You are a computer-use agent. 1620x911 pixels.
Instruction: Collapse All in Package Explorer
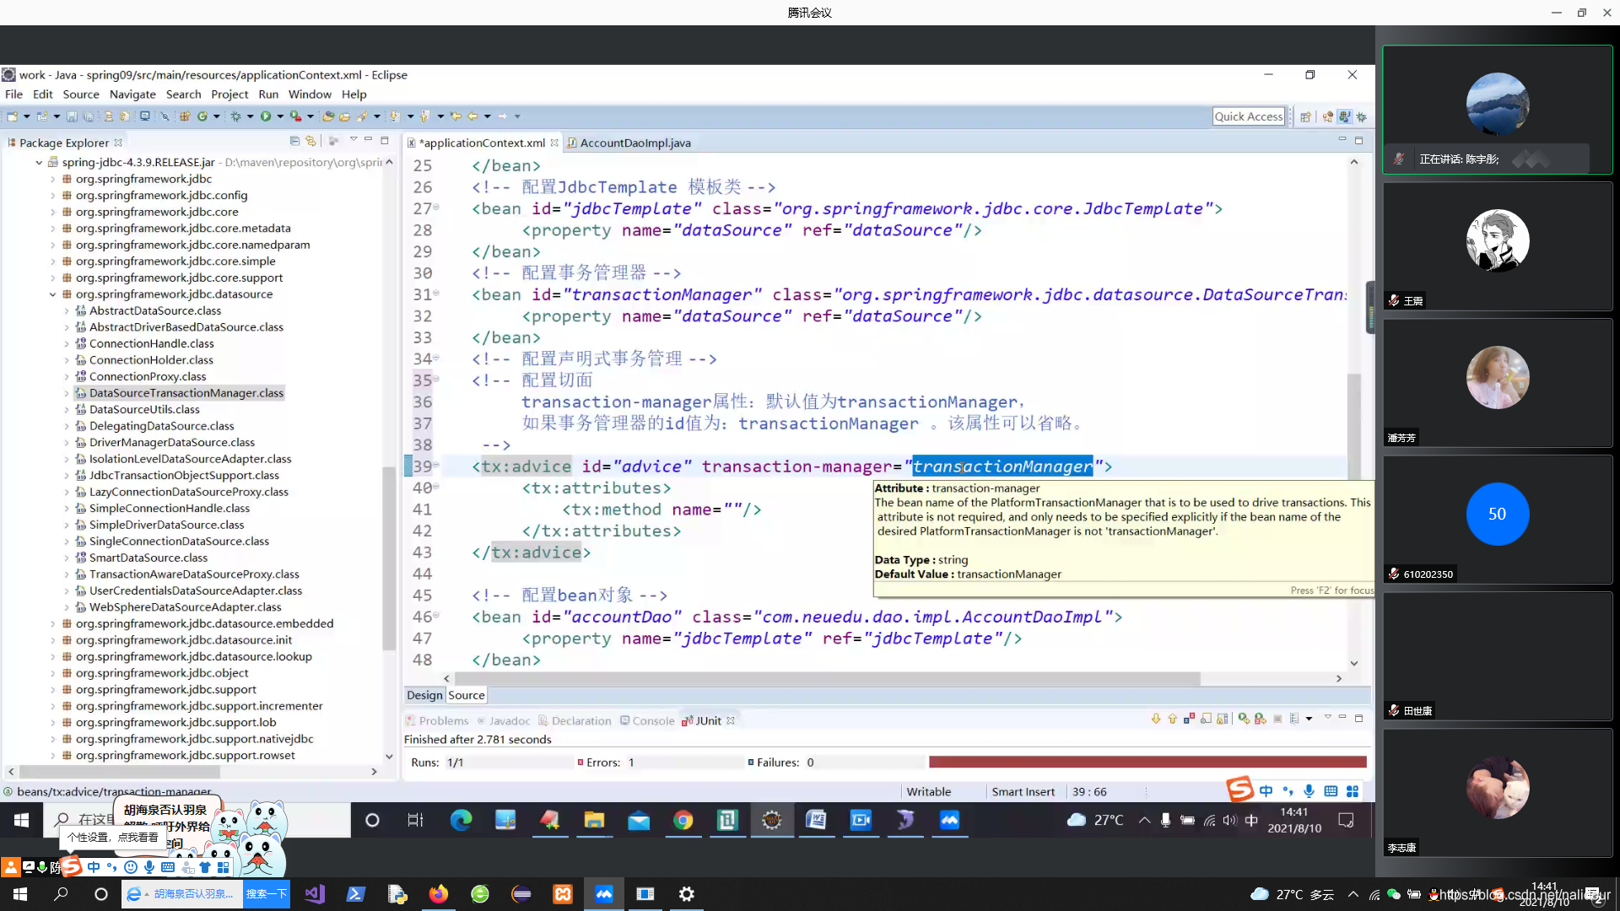294,141
